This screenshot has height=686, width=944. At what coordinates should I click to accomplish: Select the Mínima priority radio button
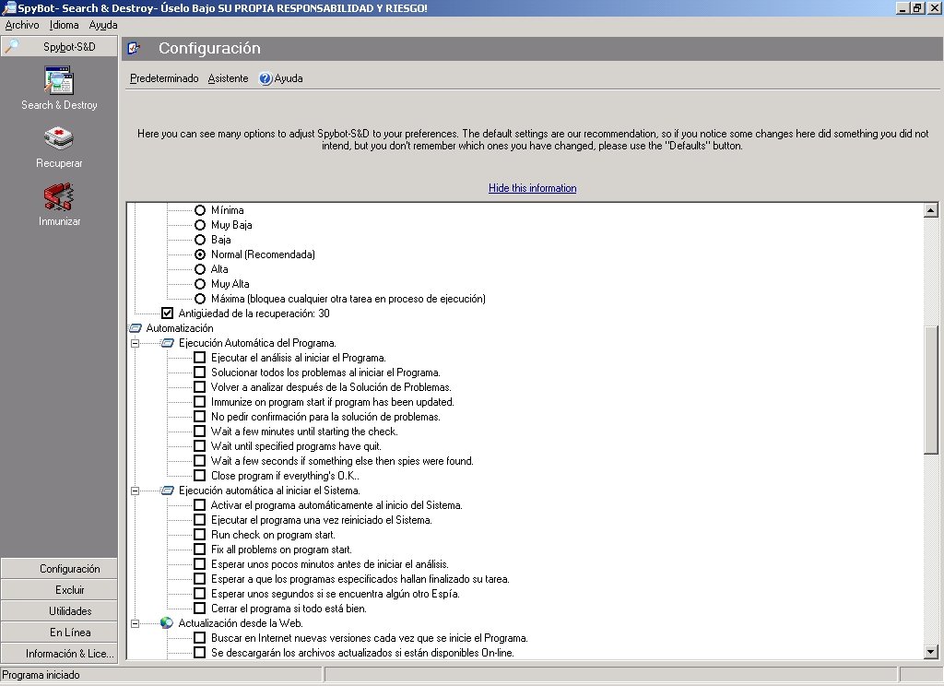(200, 210)
